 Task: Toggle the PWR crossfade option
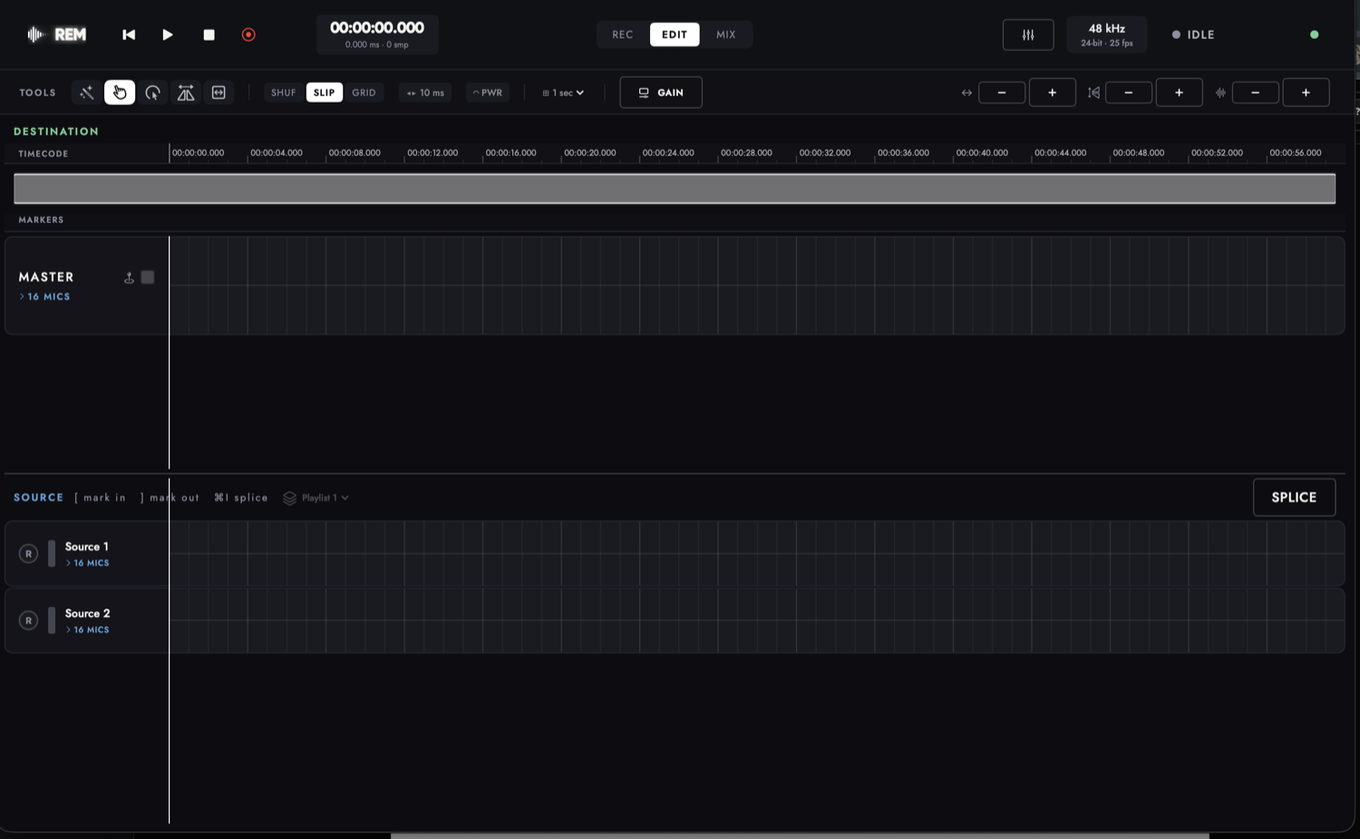tap(488, 93)
